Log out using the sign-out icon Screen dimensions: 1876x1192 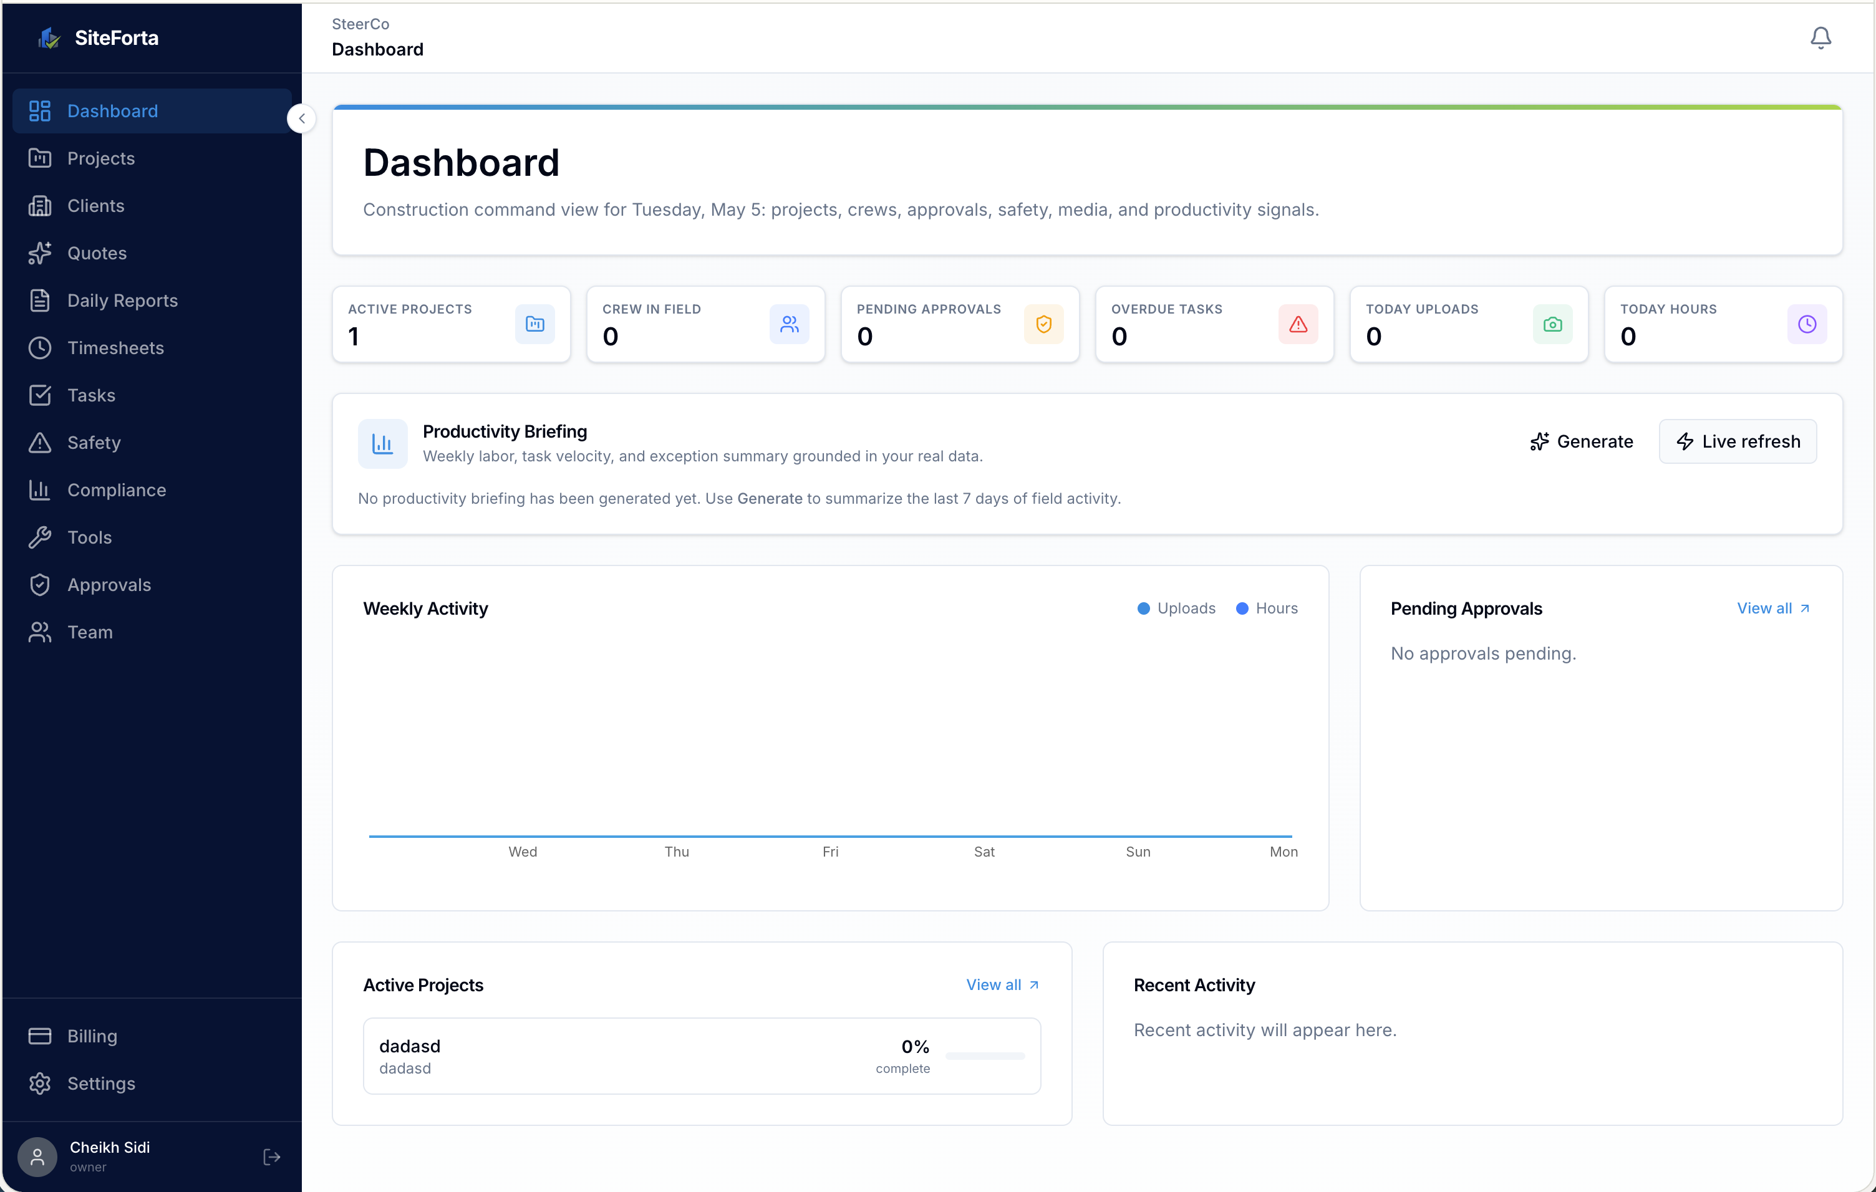point(271,1156)
